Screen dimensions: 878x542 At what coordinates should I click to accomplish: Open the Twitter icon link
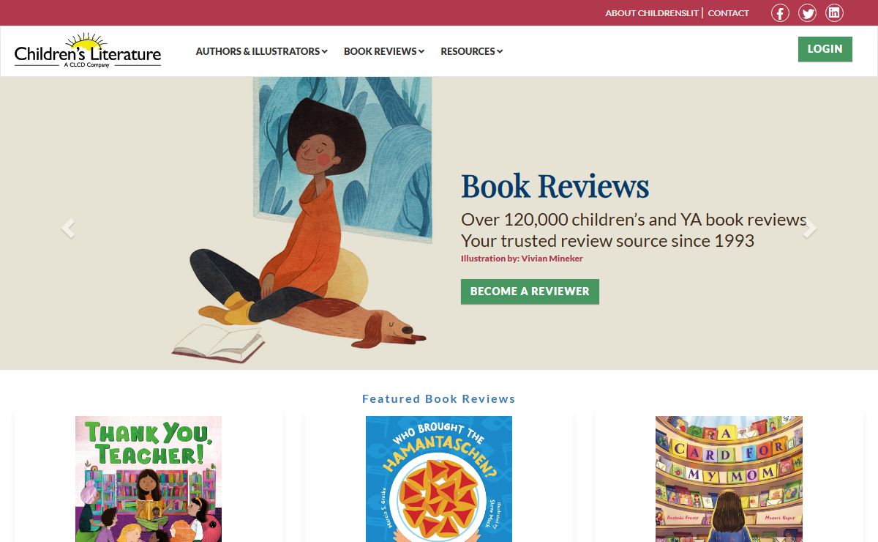(807, 13)
